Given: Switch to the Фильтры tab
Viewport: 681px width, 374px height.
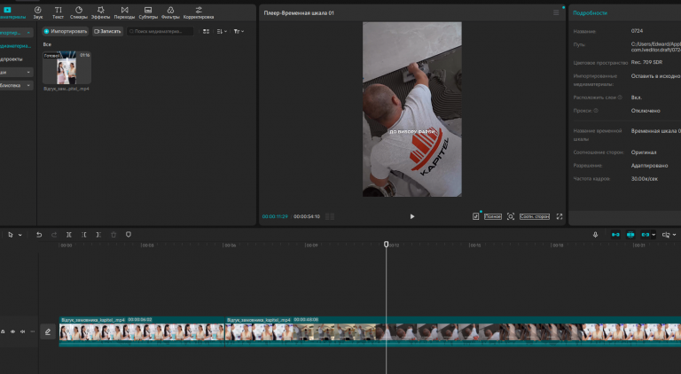Looking at the screenshot, I should [170, 12].
